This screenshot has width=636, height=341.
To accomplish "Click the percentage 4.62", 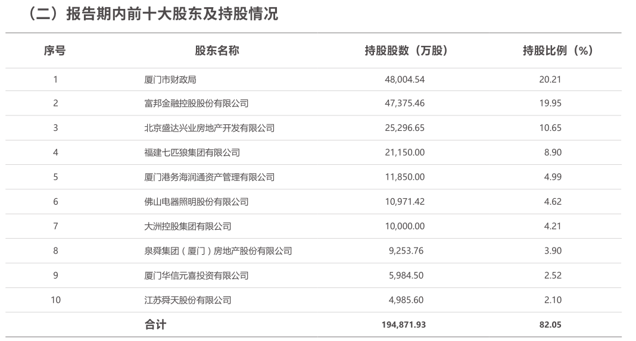I will click(553, 202).
